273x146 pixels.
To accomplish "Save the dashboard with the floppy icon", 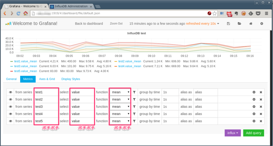I will (228, 23).
